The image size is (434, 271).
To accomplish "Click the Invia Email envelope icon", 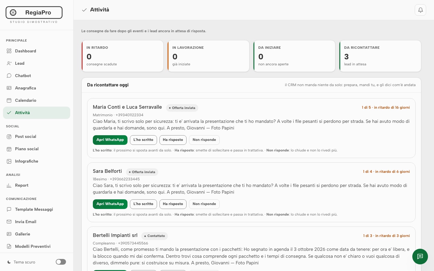I will pos(9,222).
